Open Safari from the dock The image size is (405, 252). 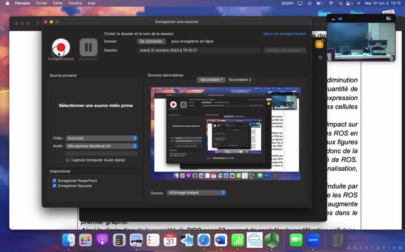click(204, 240)
